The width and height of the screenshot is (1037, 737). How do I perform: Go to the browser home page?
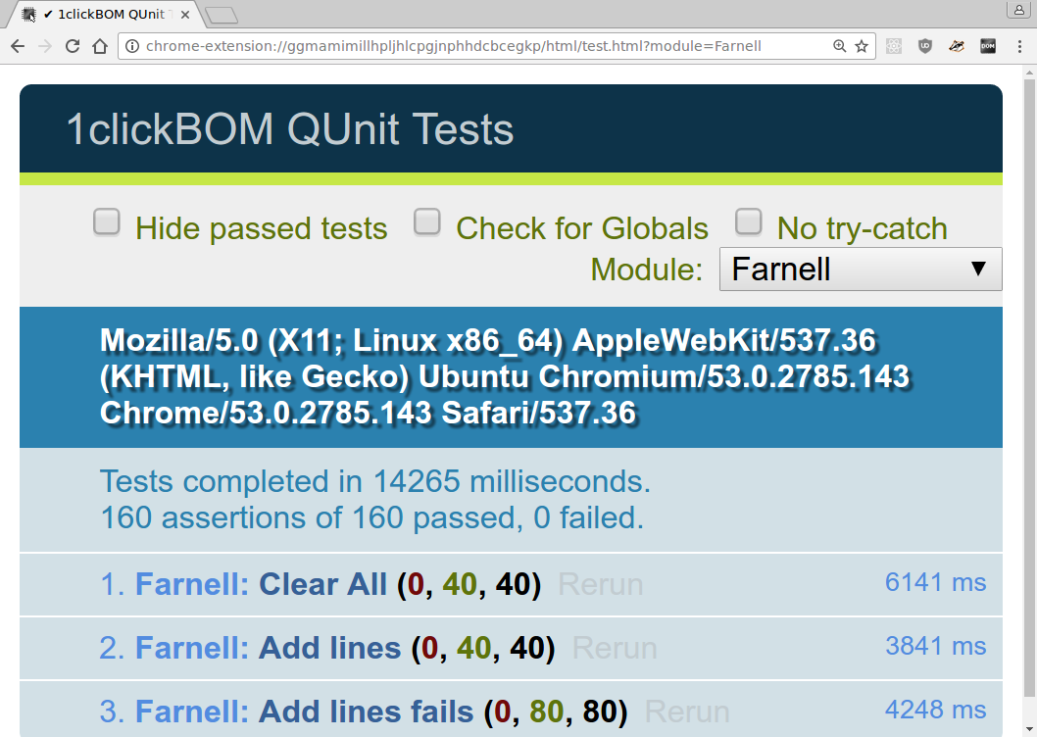pos(99,46)
